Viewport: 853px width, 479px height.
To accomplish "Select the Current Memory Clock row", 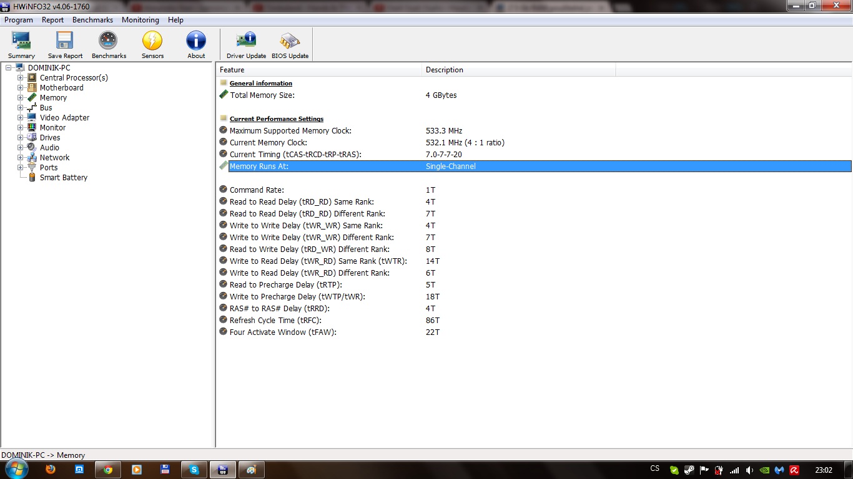I will (x=535, y=143).
